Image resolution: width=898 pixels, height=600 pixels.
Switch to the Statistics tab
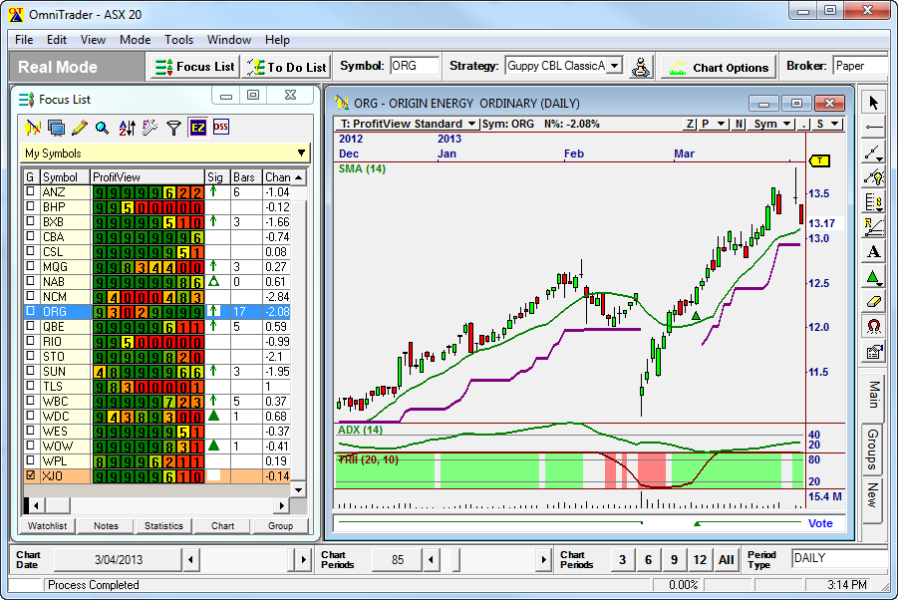click(163, 525)
